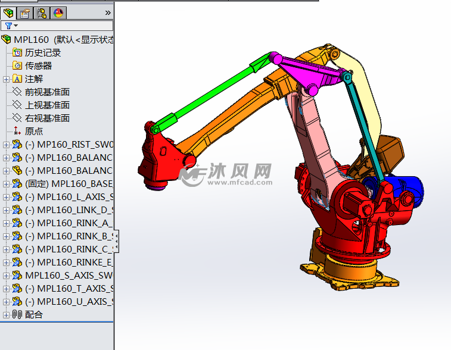Select the 配合 mates paperclip icon

point(17,315)
